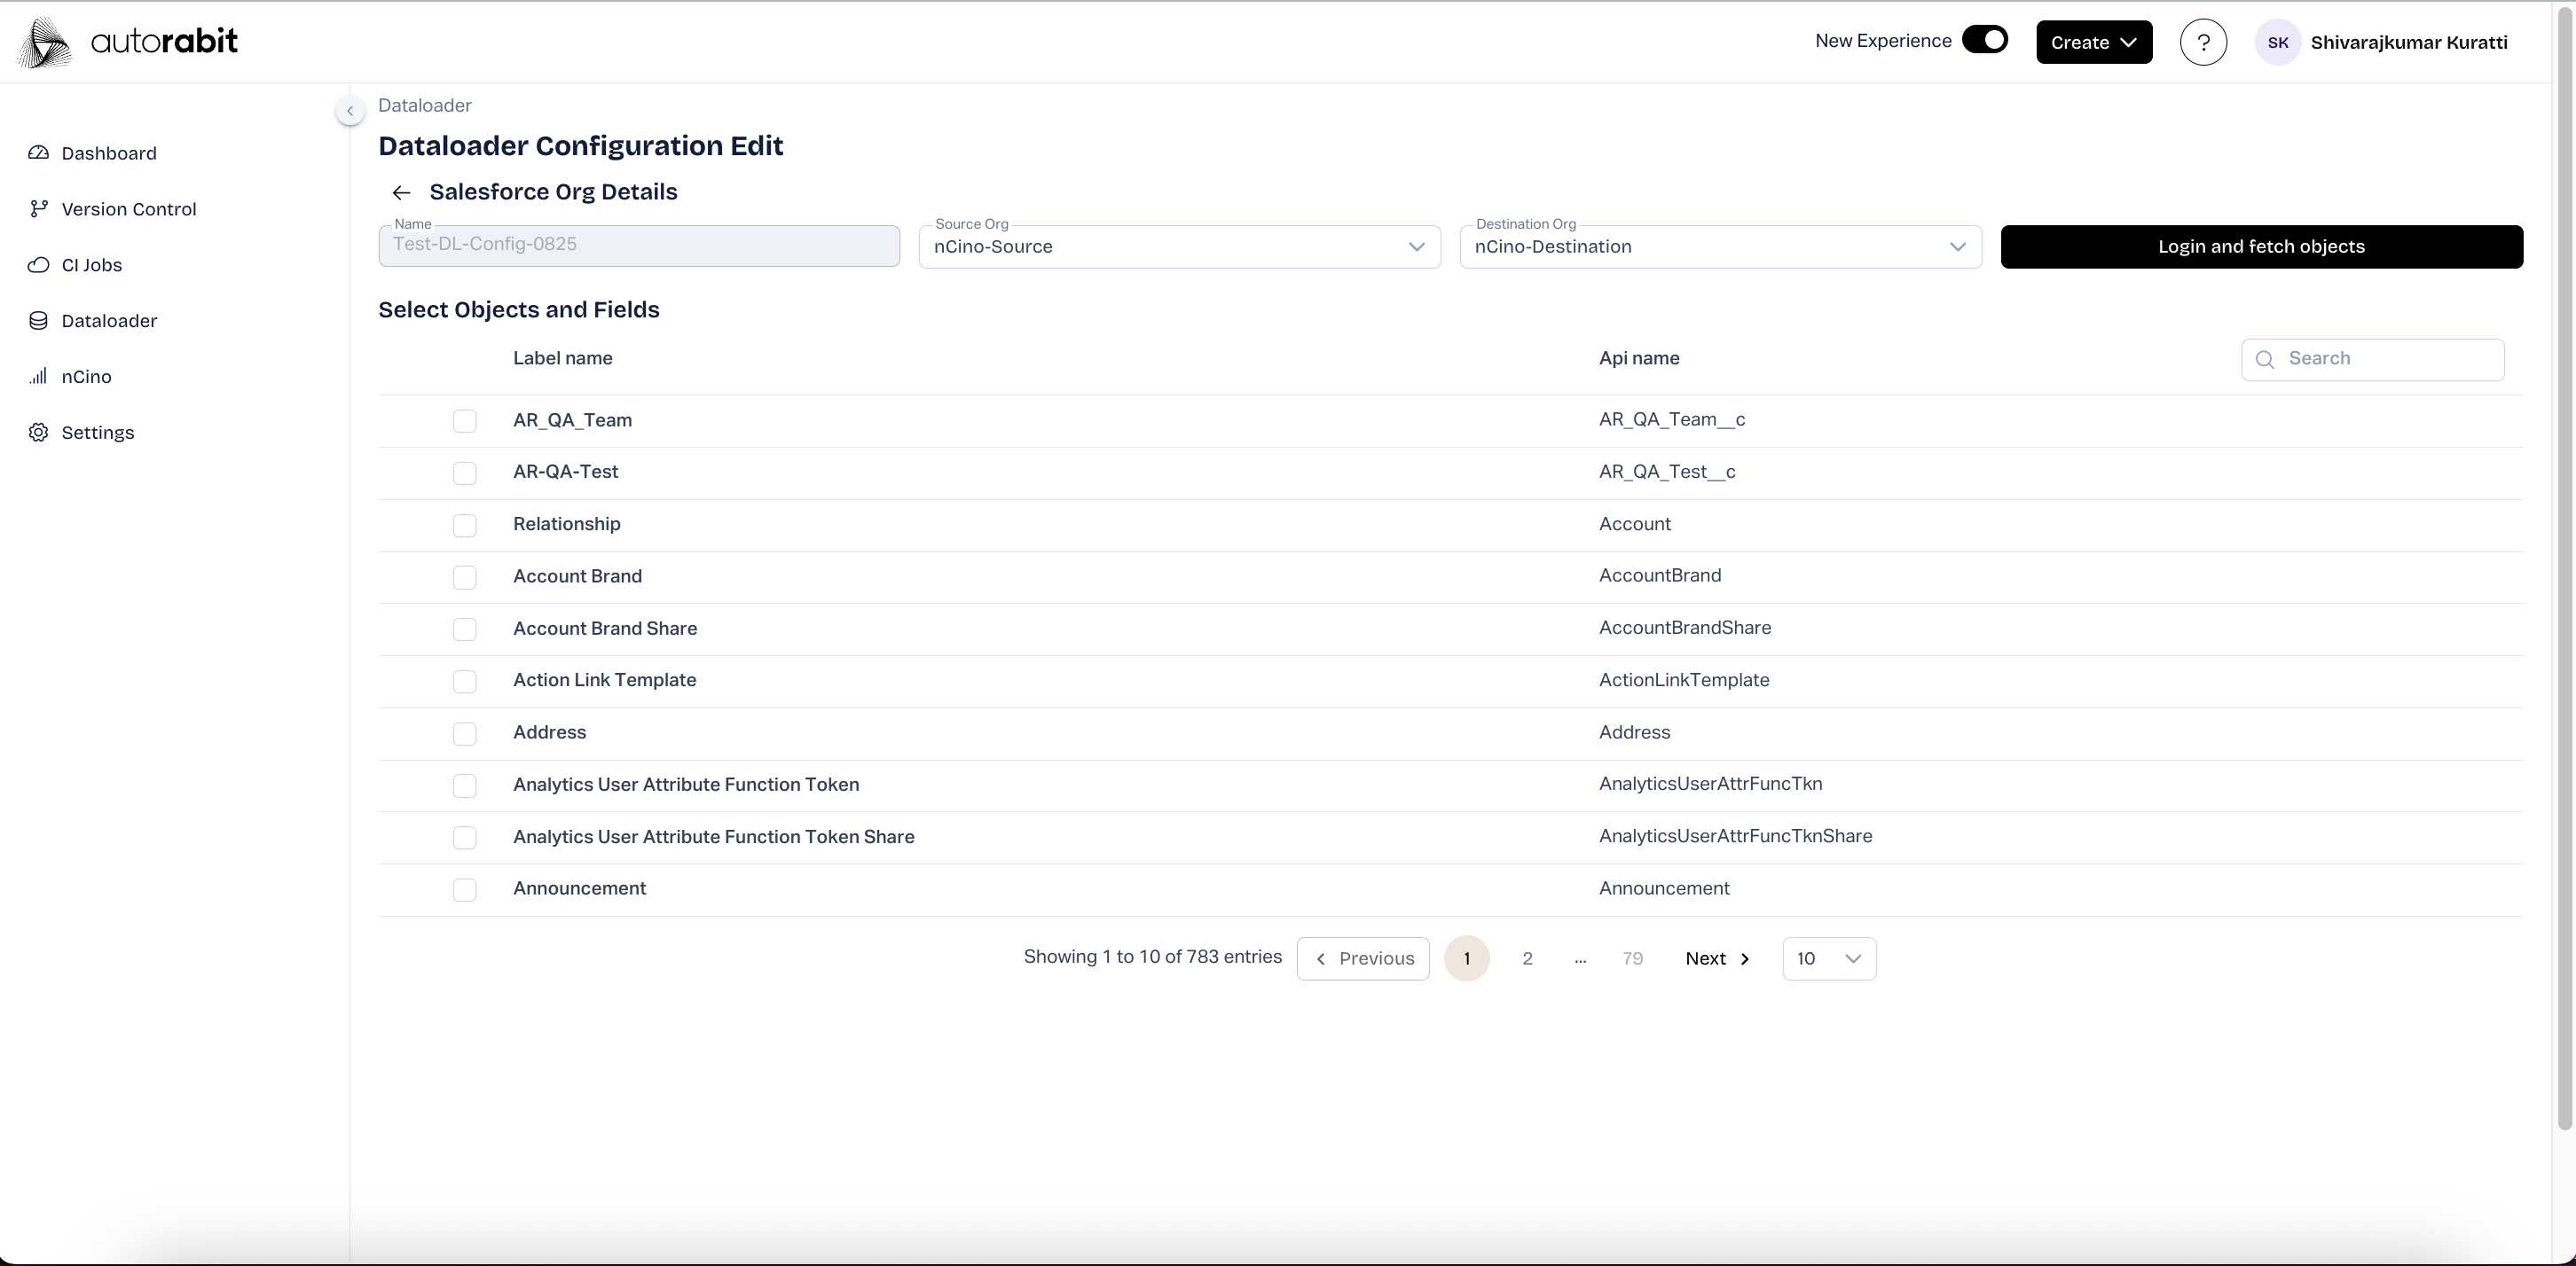Expand the Destination Org dropdown
Viewport: 2576px width, 1266px height.
tap(1720, 246)
